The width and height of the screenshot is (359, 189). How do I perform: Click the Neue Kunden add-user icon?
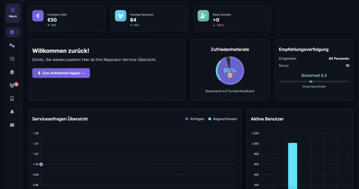(203, 16)
